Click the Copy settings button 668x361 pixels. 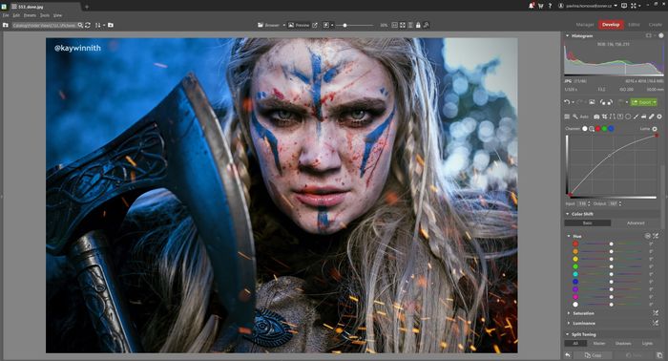pos(593,355)
